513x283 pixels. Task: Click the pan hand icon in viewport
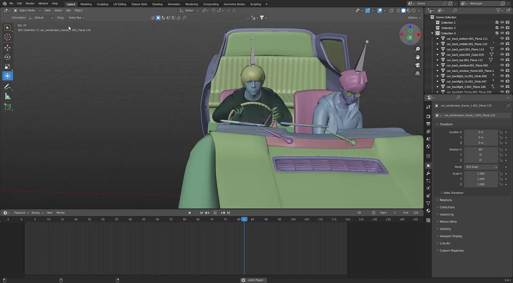418,57
